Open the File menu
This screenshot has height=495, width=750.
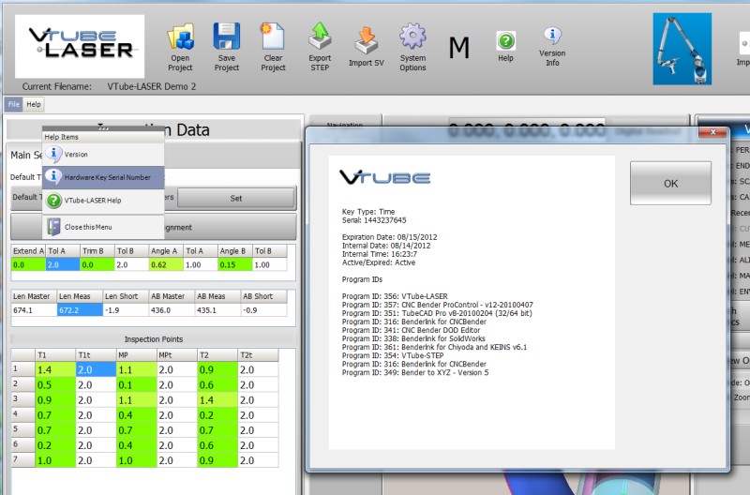(x=13, y=104)
